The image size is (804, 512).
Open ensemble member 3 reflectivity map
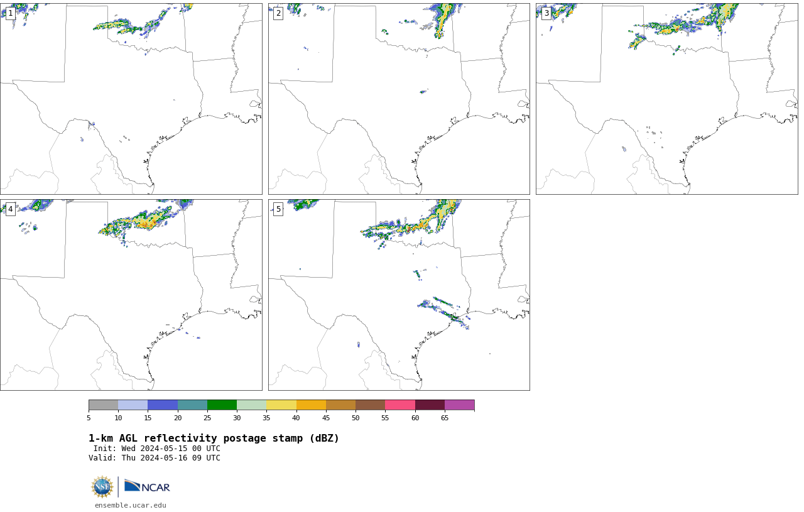pyautogui.click(x=666, y=99)
